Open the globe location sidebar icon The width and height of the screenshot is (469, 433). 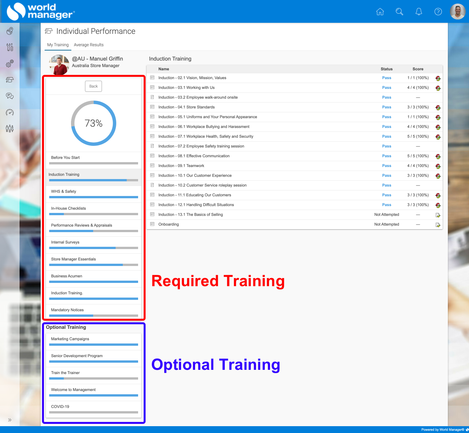[x=10, y=31]
